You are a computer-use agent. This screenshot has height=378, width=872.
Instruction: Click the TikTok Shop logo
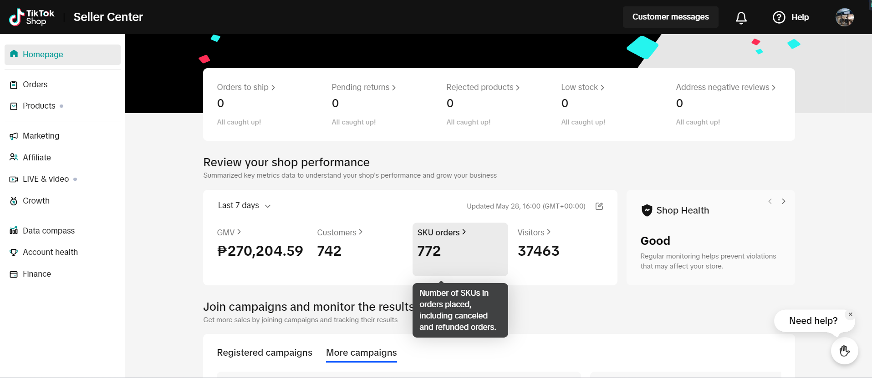32,17
